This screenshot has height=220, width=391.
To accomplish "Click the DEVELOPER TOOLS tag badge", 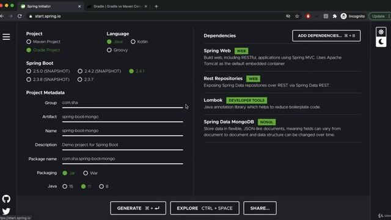I will tap(246, 100).
